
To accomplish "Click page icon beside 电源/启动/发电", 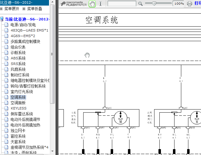I will tap(6, 24).
